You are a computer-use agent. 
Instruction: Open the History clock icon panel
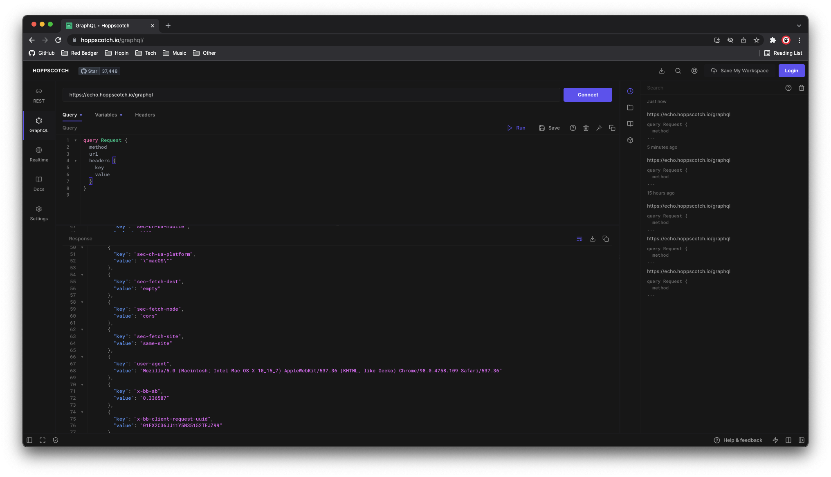click(630, 91)
